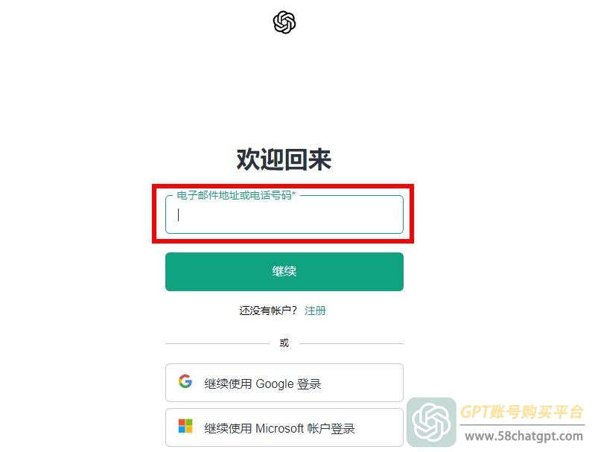Click the Microsoft four-square logo
Image resolution: width=595 pixels, height=452 pixels.
click(185, 426)
